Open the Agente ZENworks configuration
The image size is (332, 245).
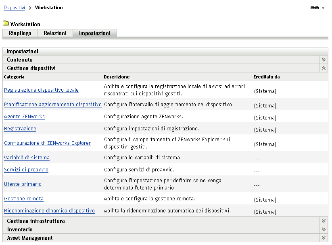pyautogui.click(x=24, y=117)
